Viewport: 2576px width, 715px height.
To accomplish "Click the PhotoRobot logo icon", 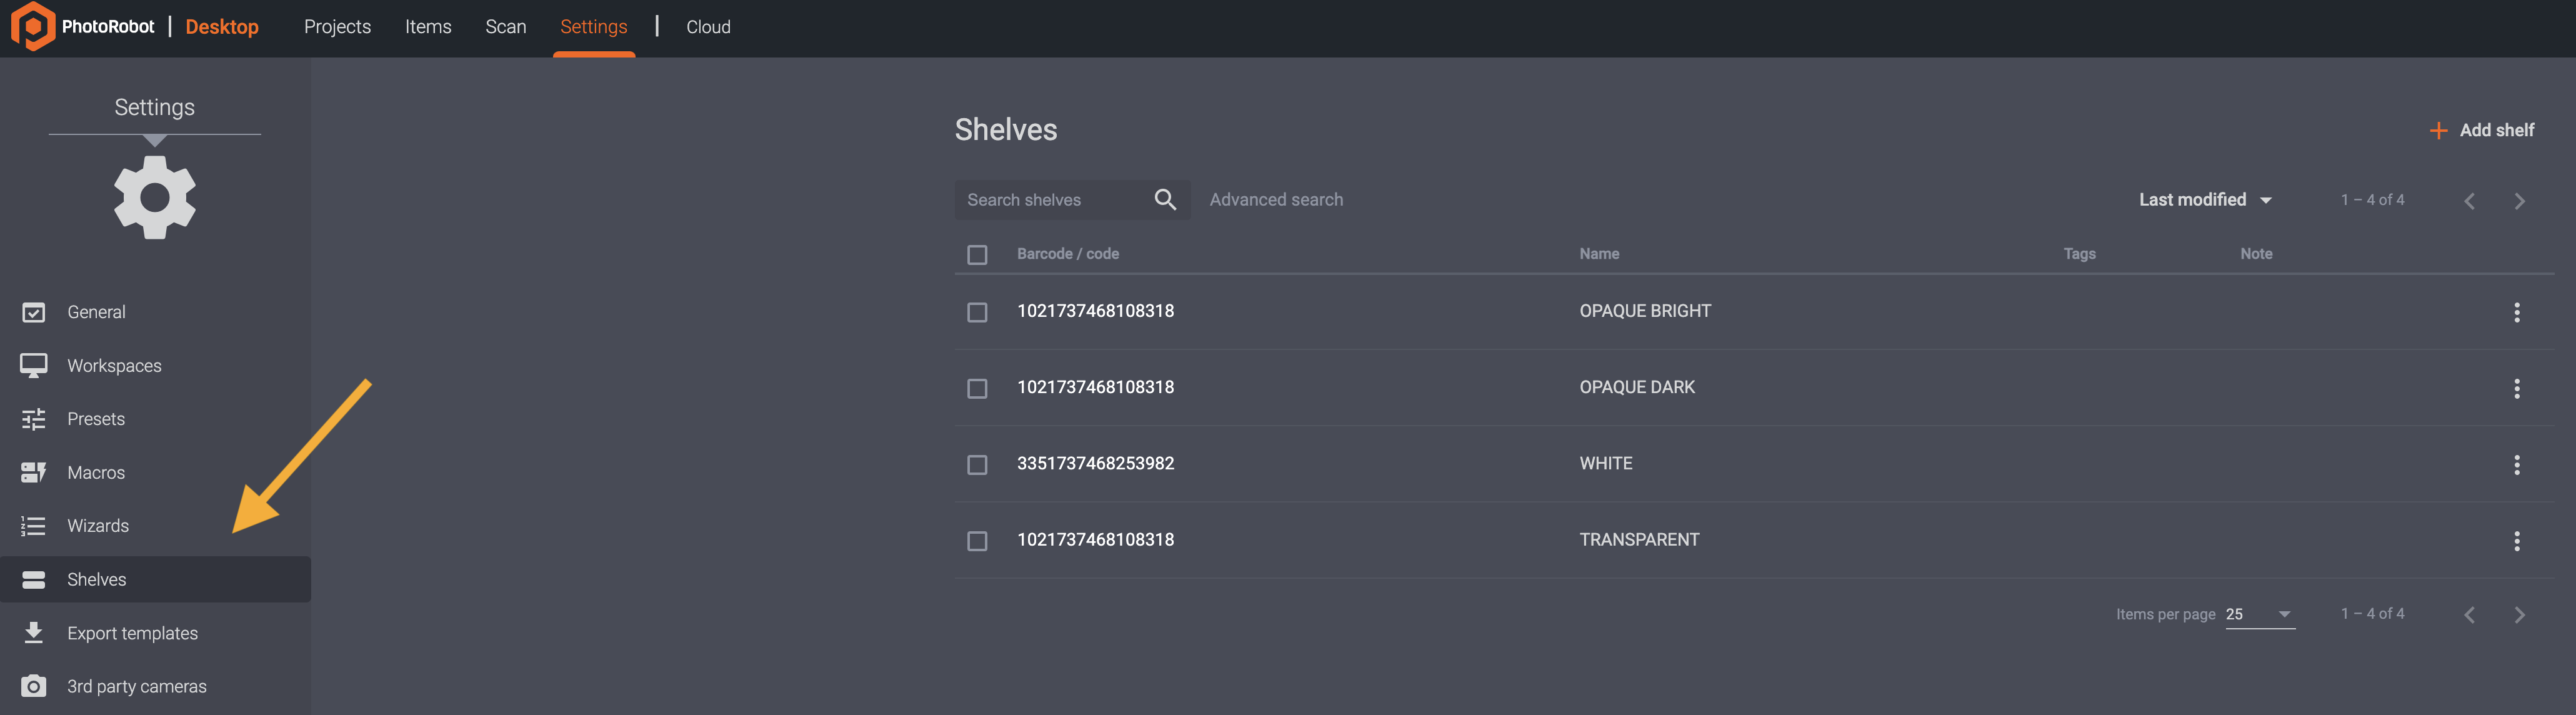I will pyautogui.click(x=33, y=27).
